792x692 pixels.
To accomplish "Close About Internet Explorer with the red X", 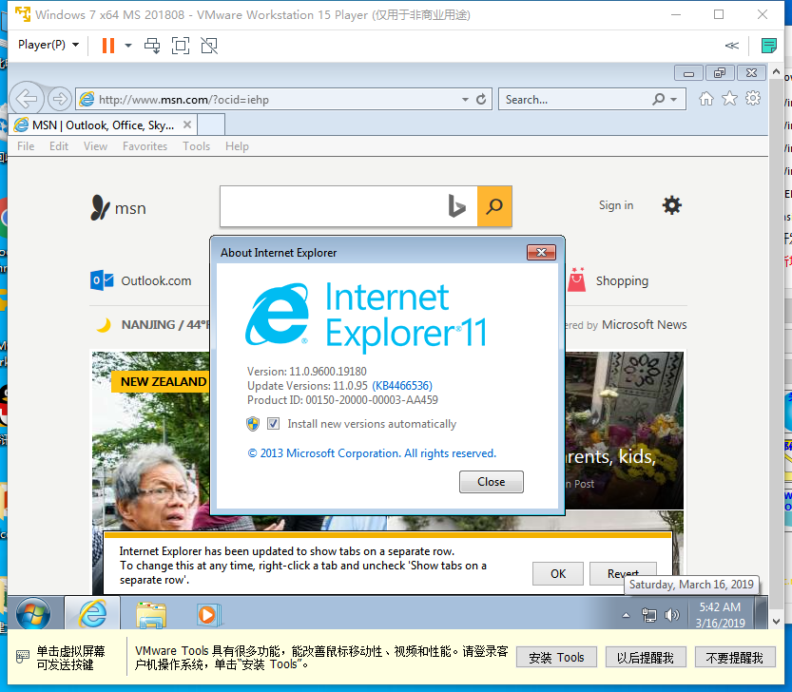I will (x=541, y=252).
